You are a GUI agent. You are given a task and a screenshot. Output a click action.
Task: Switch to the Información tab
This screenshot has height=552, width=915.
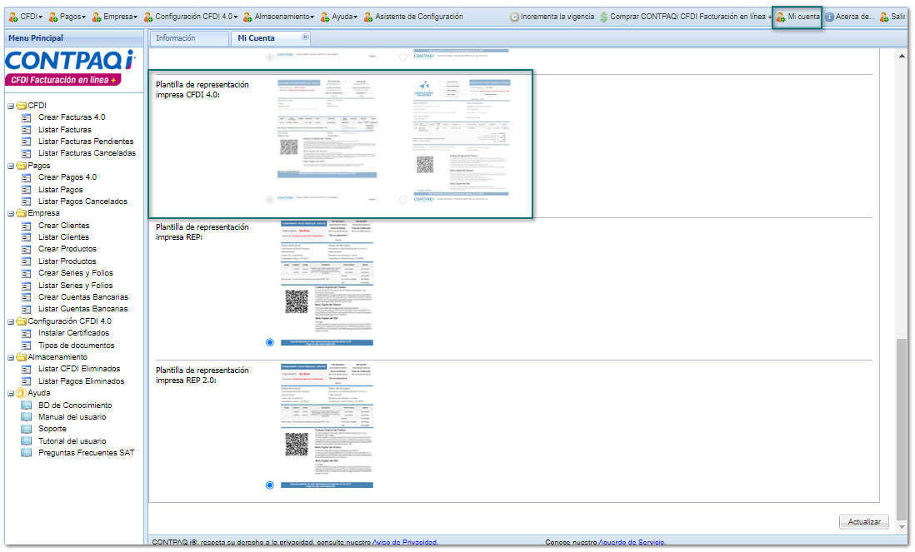(x=189, y=38)
